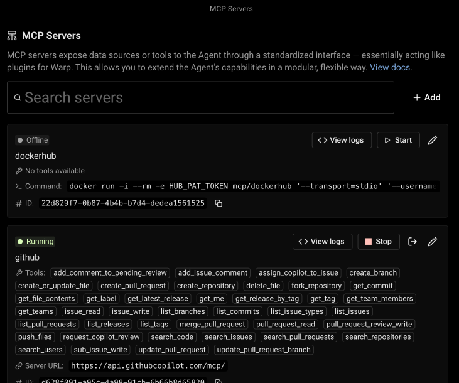
Task: Click the list_tags tool tag
Action: point(154,325)
